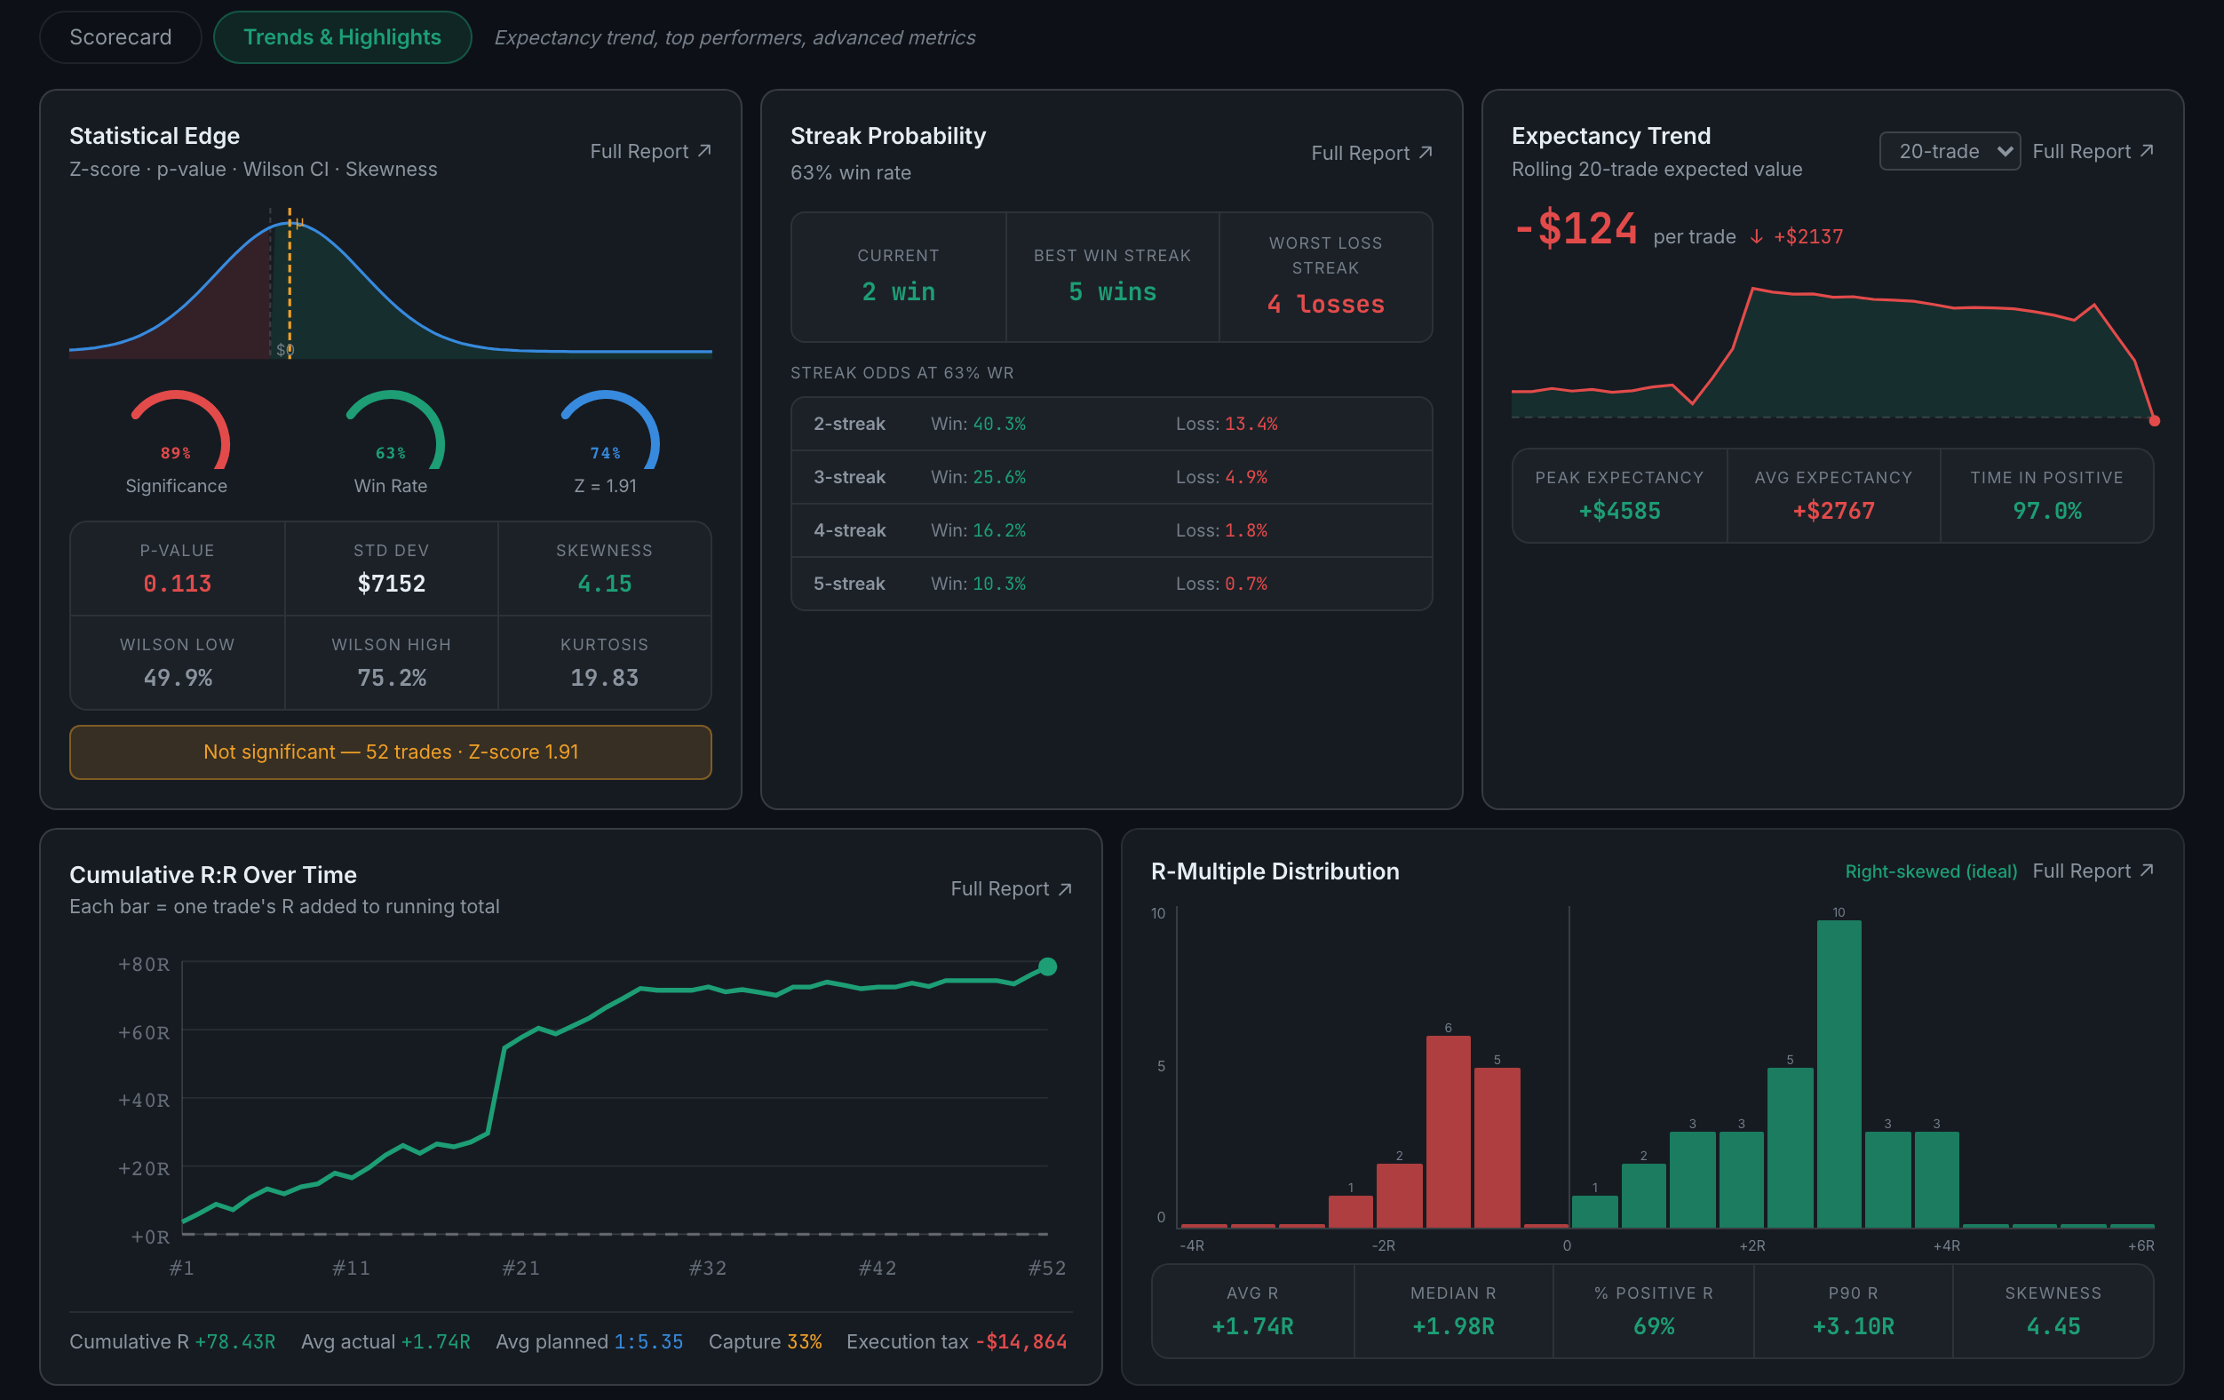Select the Trends & Highlights tab
2224x1400 pixels.
coord(342,37)
